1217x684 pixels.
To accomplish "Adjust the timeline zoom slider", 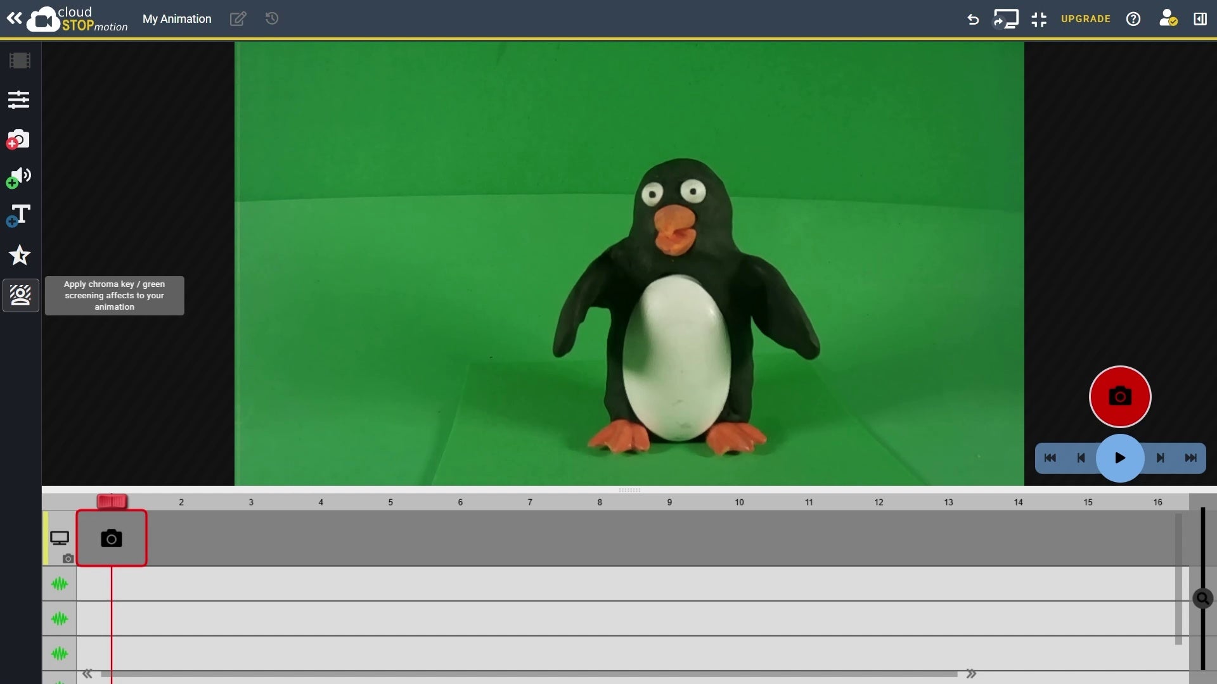I will pos(1202,598).
